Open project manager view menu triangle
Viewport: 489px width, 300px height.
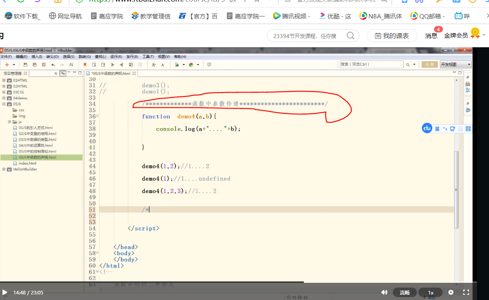point(69,72)
